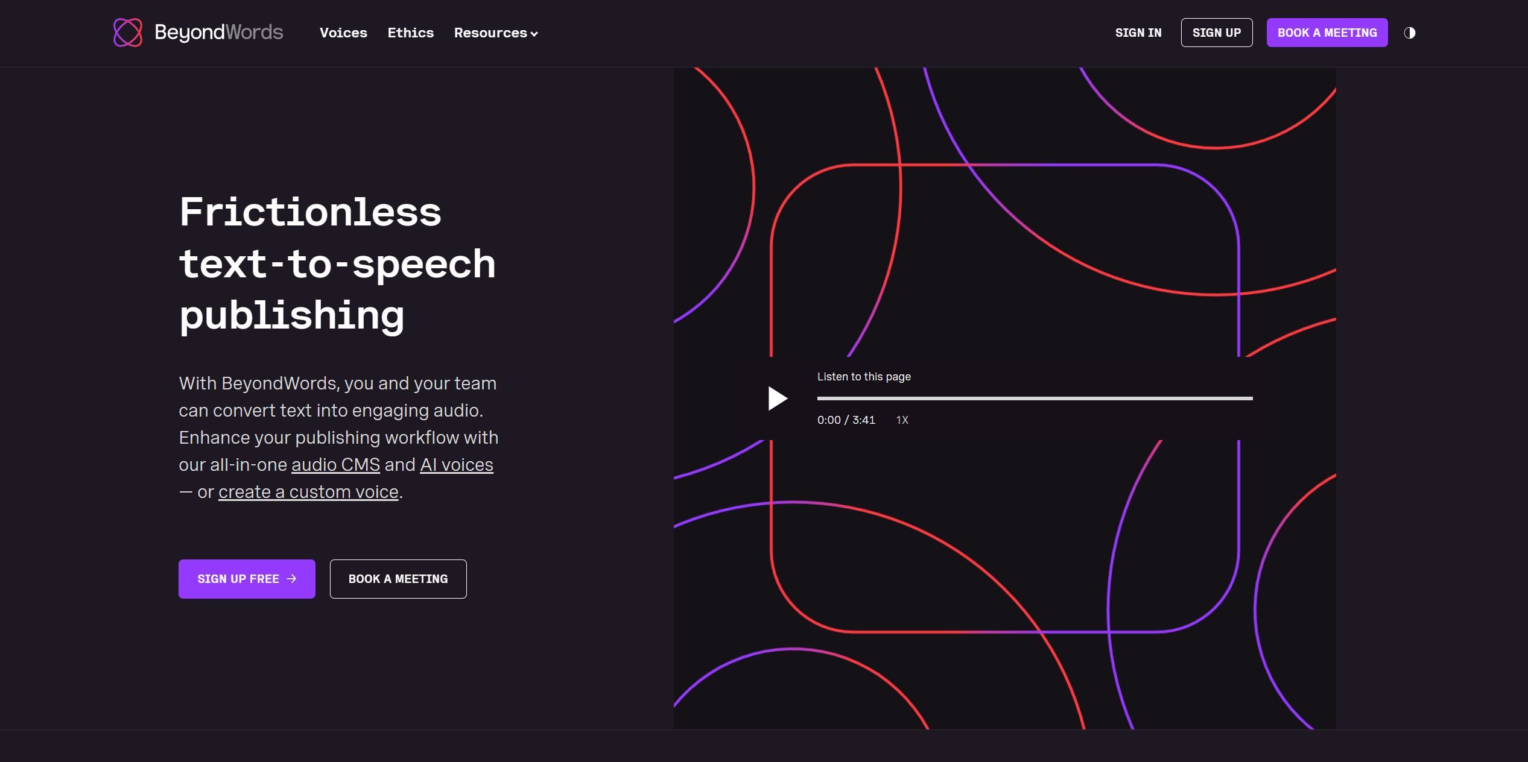1528x762 pixels.
Task: Click BOOK A MEETING in the header
Action: 1327,32
